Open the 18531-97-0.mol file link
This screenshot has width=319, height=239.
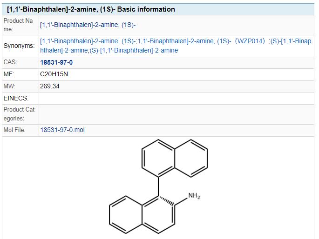click(x=62, y=130)
